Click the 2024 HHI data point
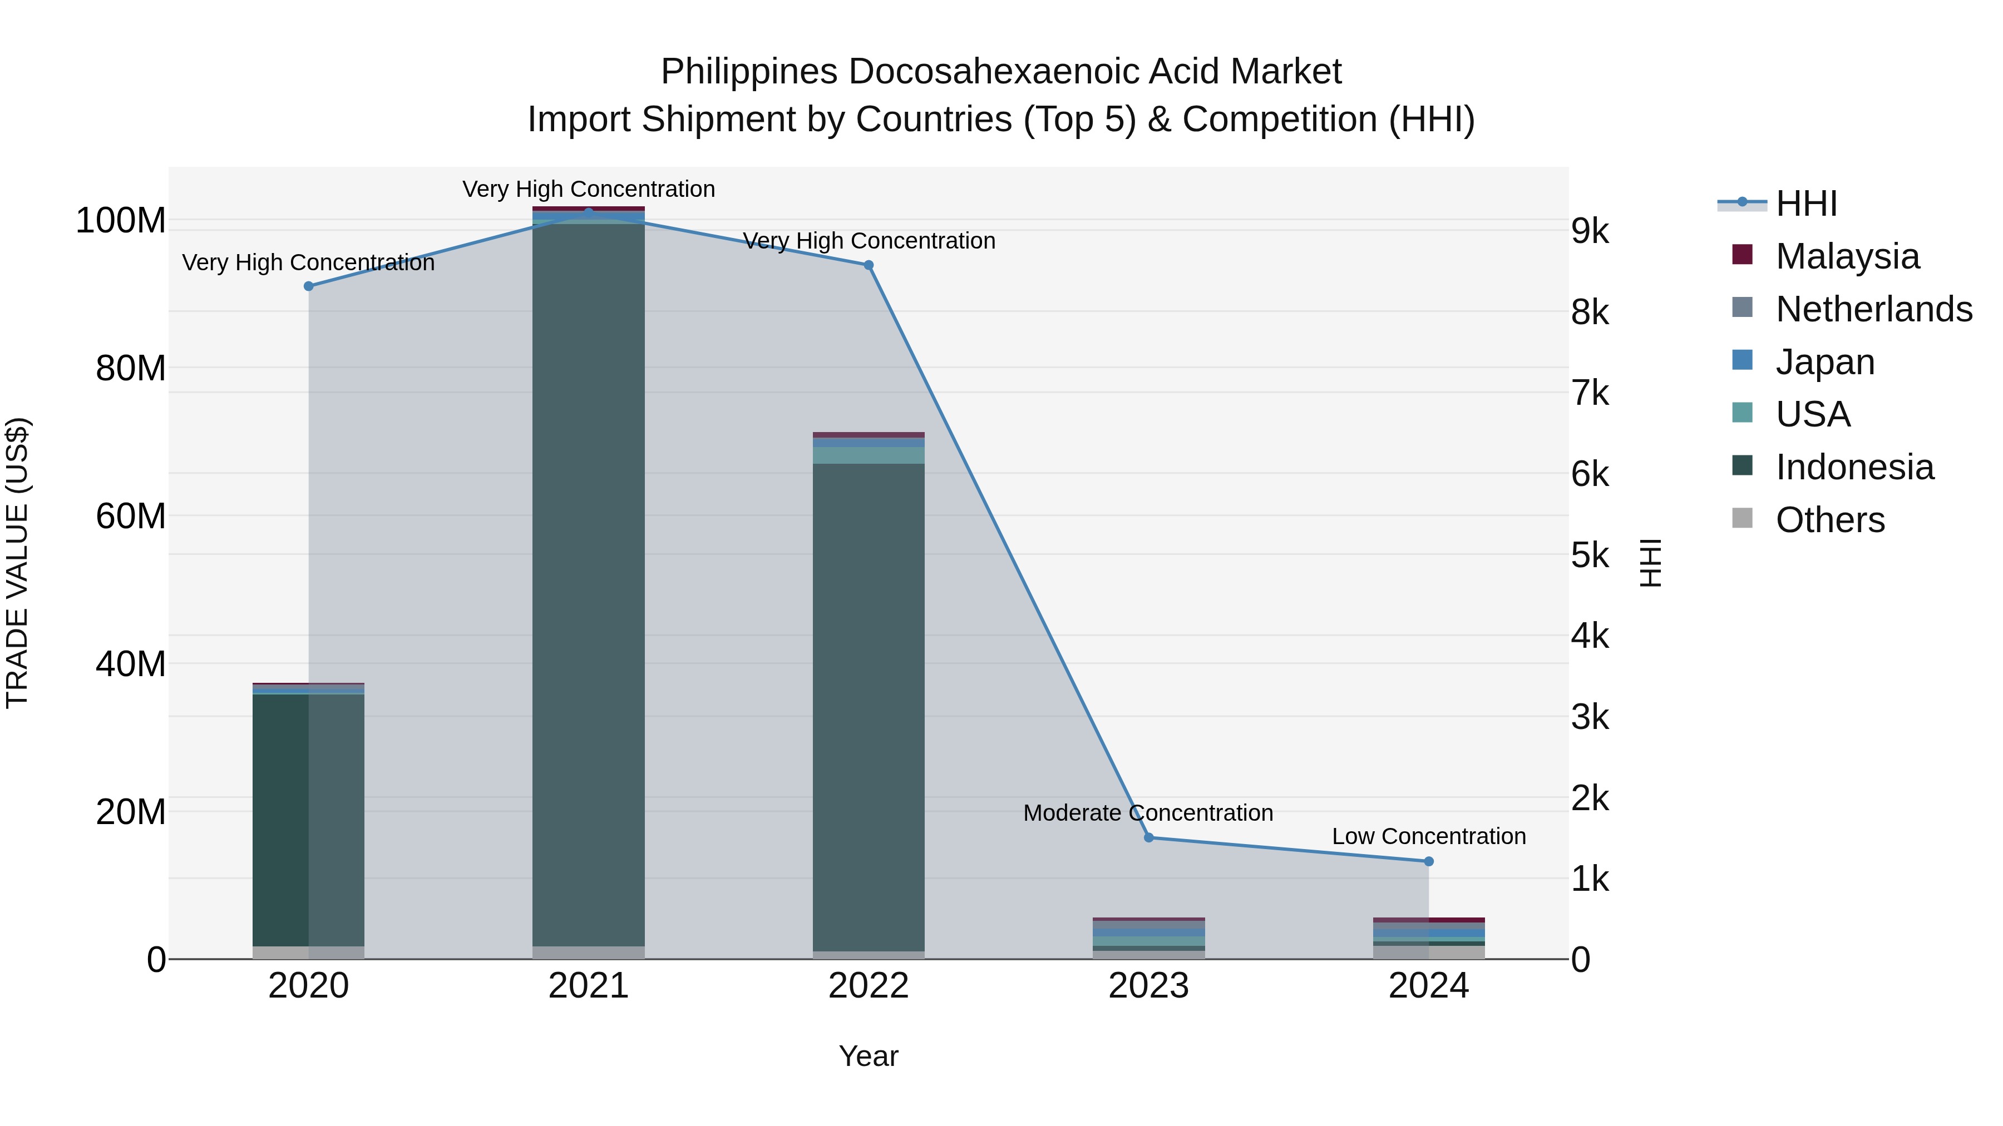The height and width of the screenshot is (1126, 2003). tap(1428, 861)
